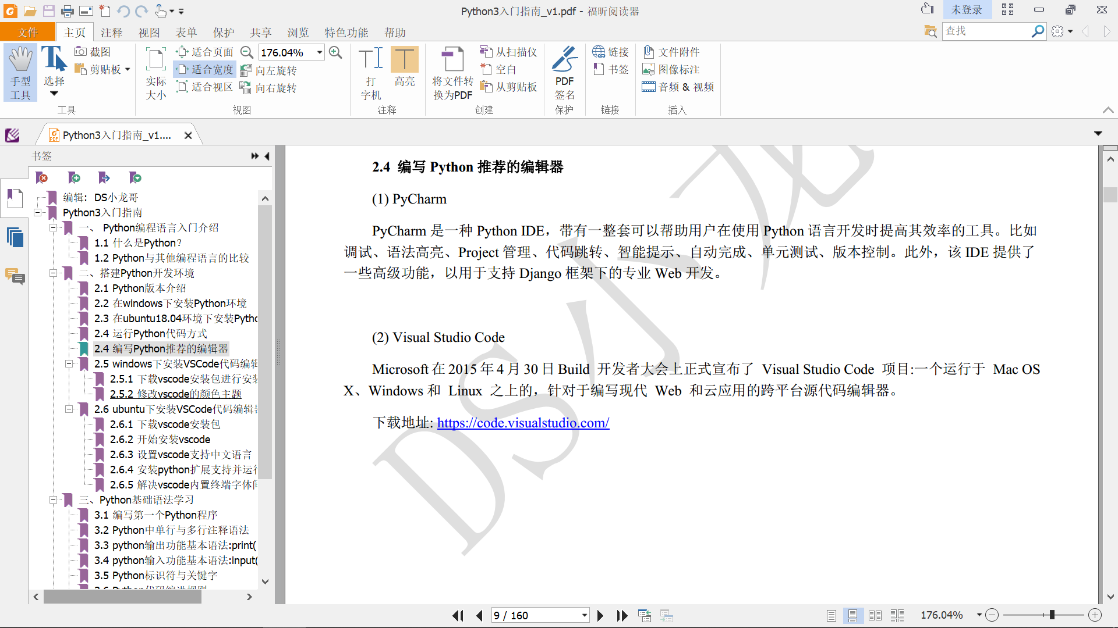Toggle Fit Width (适合宽度) view
The image size is (1118, 628).
[205, 69]
